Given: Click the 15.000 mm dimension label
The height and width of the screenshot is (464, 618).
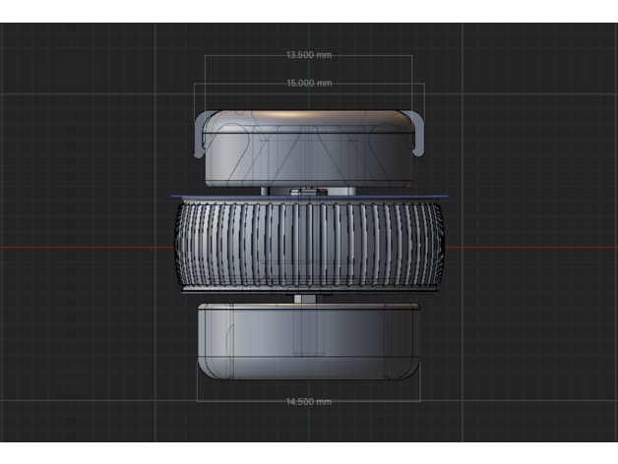Looking at the screenshot, I should (308, 84).
